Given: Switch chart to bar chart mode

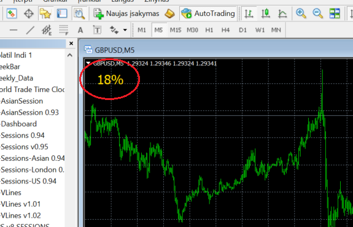Looking at the screenshot, I should coord(249,13).
